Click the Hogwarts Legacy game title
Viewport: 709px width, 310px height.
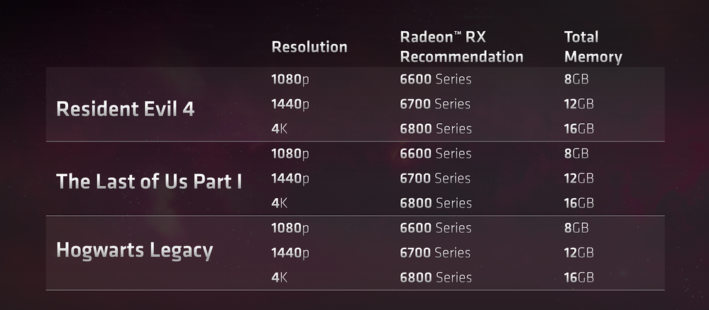tap(134, 251)
